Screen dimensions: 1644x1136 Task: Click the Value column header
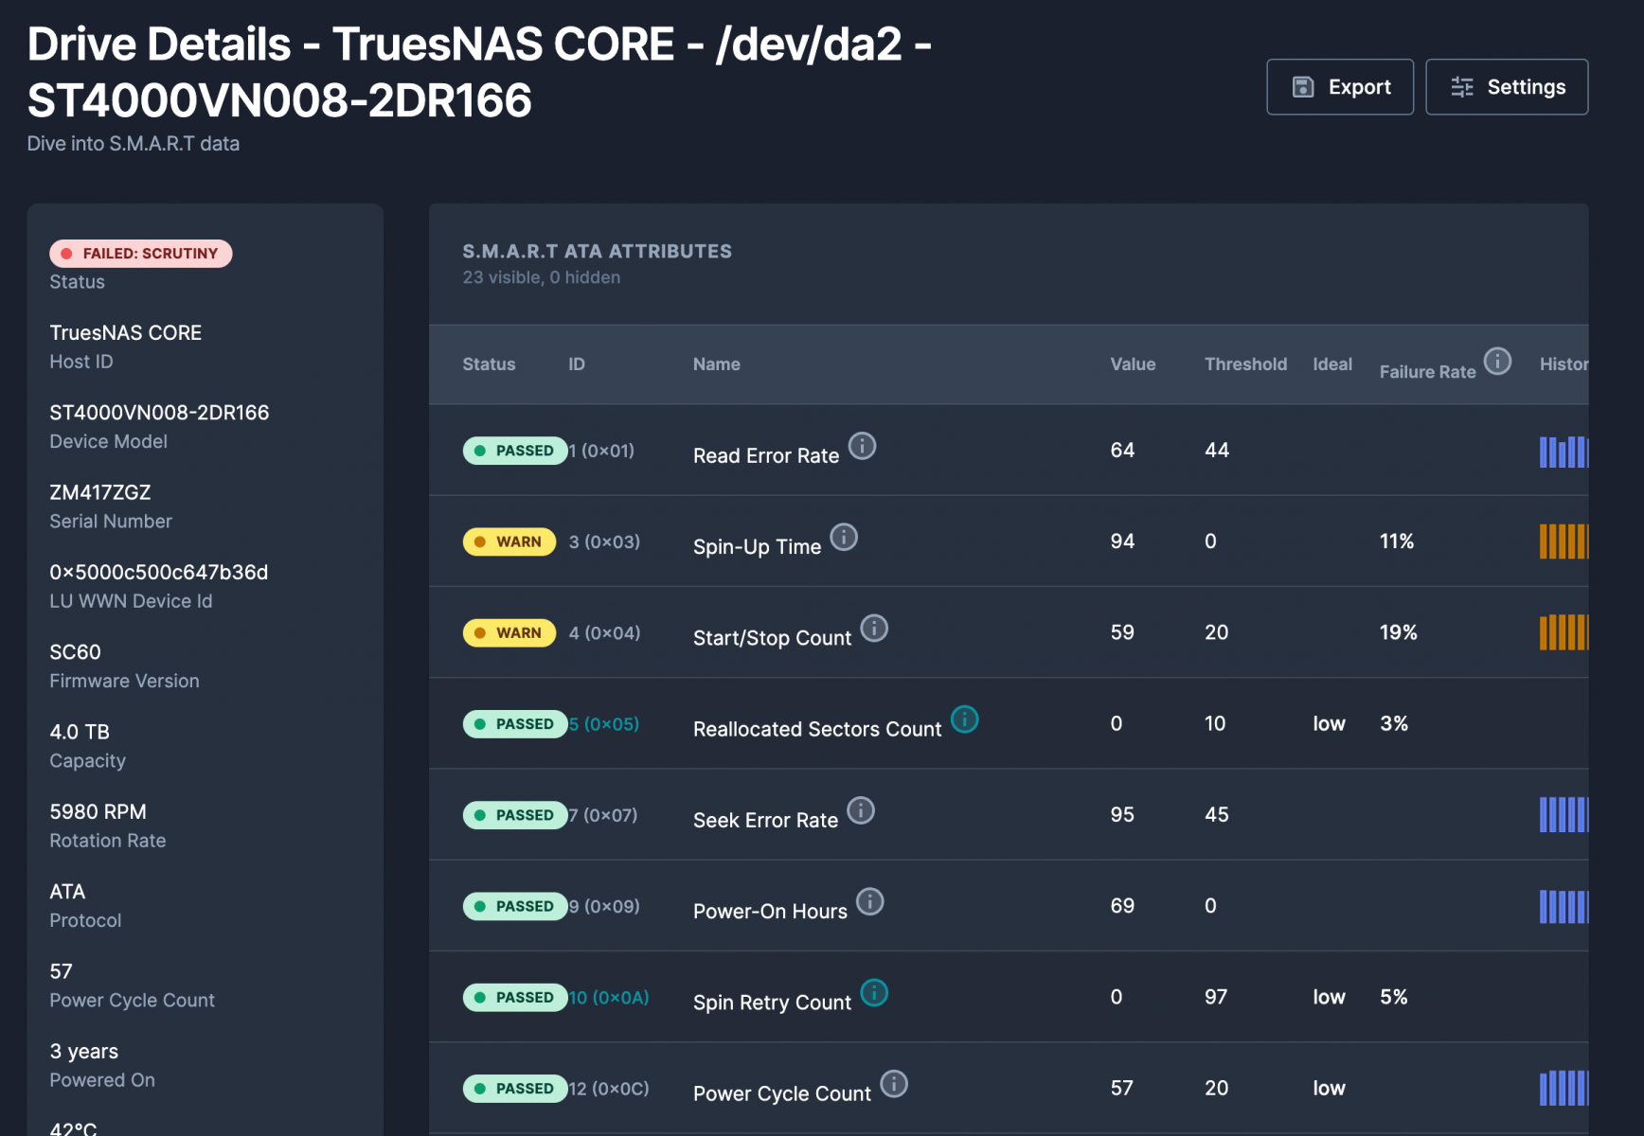[1133, 364]
